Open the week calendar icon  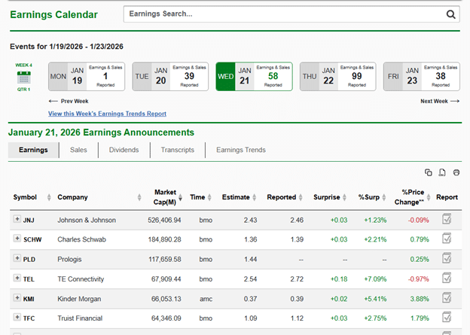tap(23, 78)
